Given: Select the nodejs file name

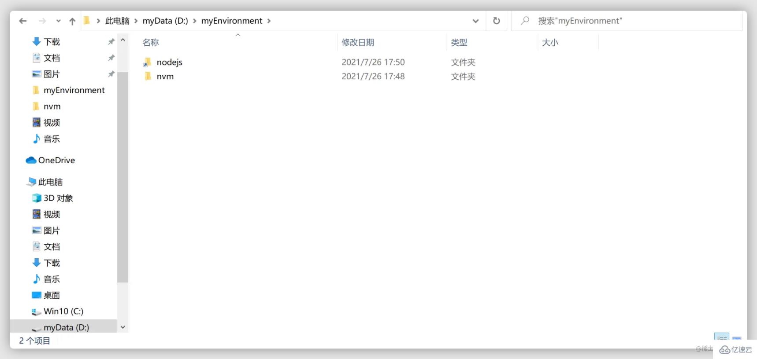Looking at the screenshot, I should point(170,62).
